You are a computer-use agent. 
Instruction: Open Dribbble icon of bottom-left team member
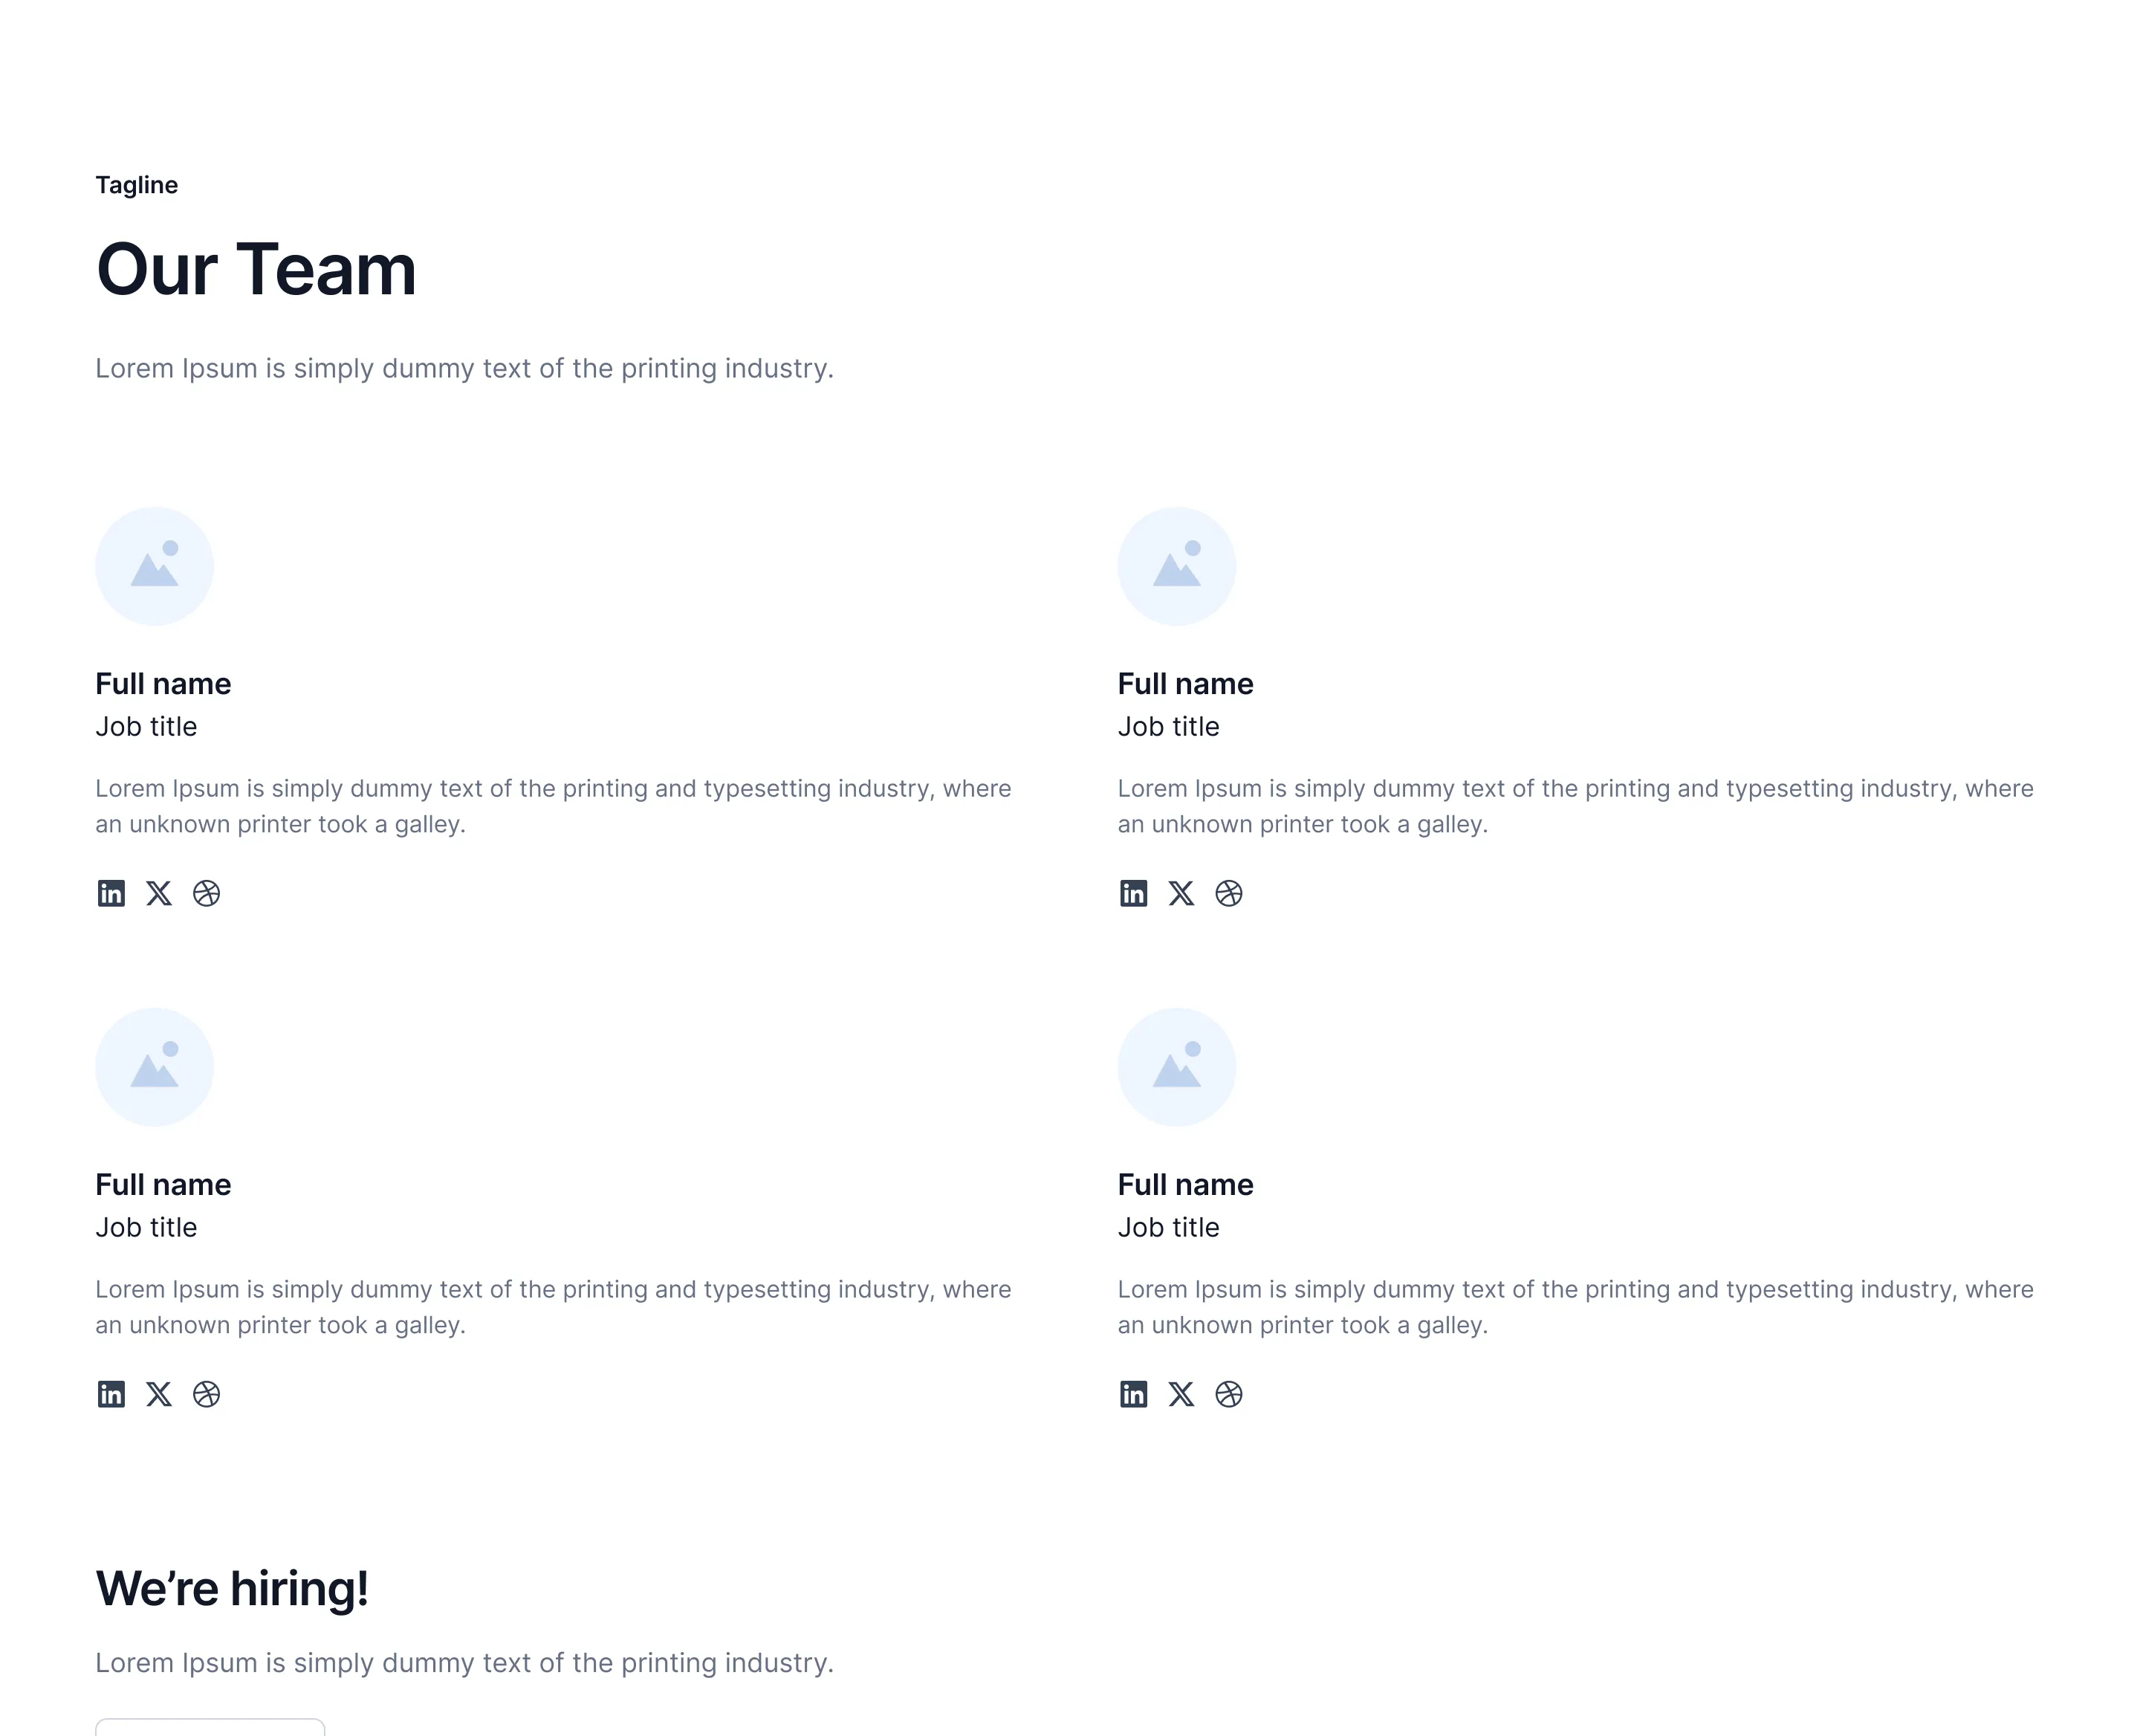(x=207, y=1394)
